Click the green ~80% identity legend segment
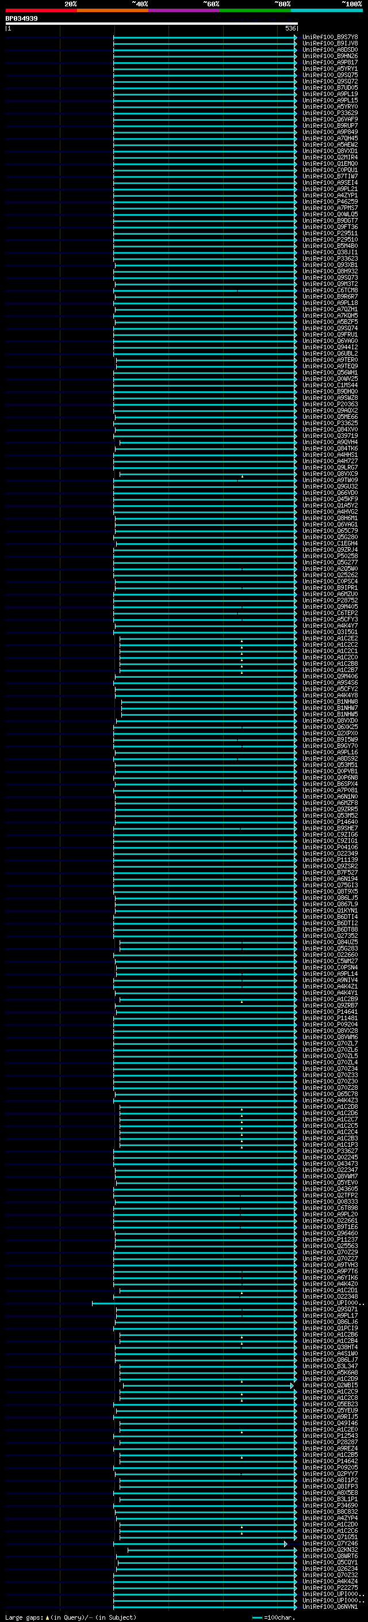This screenshot has width=368, height=1622. tap(255, 10)
